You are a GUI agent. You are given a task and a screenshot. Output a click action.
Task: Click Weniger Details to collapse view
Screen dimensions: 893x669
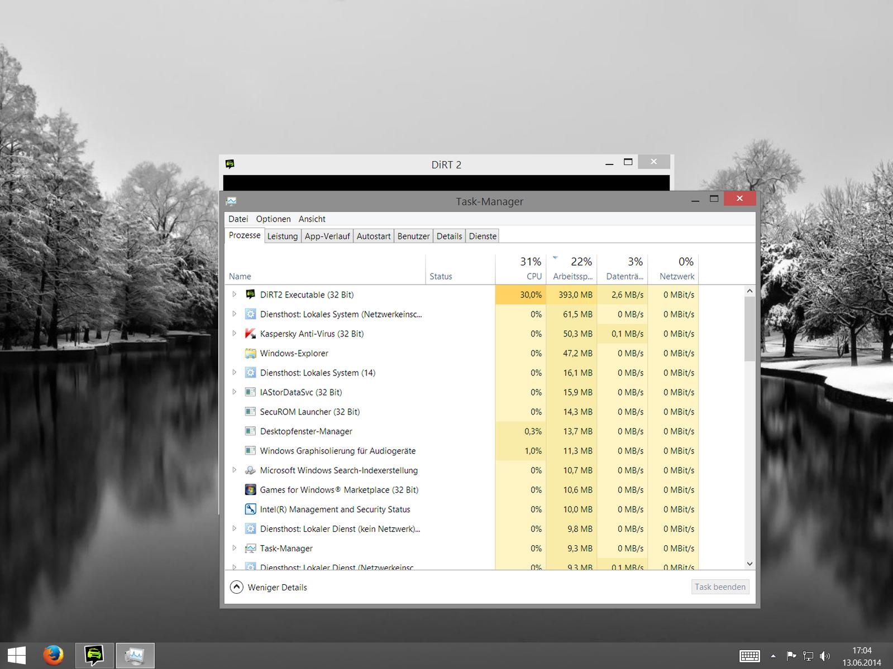[x=269, y=587]
